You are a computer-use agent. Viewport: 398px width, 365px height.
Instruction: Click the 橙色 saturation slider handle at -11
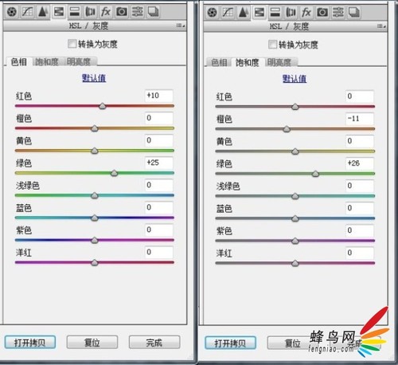287,129
